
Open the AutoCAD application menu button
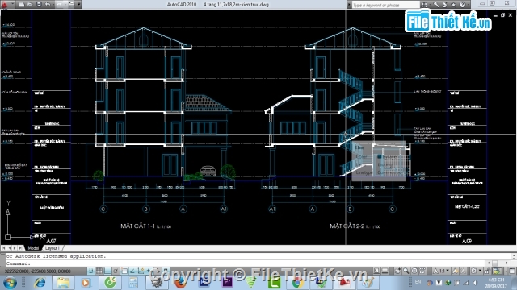coord(4,5)
